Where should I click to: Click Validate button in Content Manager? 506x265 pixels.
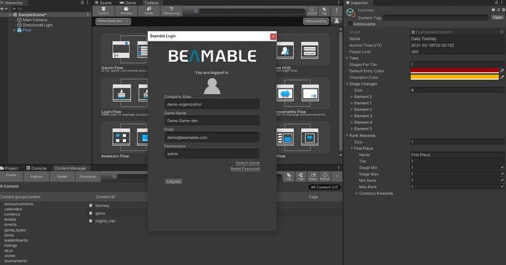[x=36, y=176]
